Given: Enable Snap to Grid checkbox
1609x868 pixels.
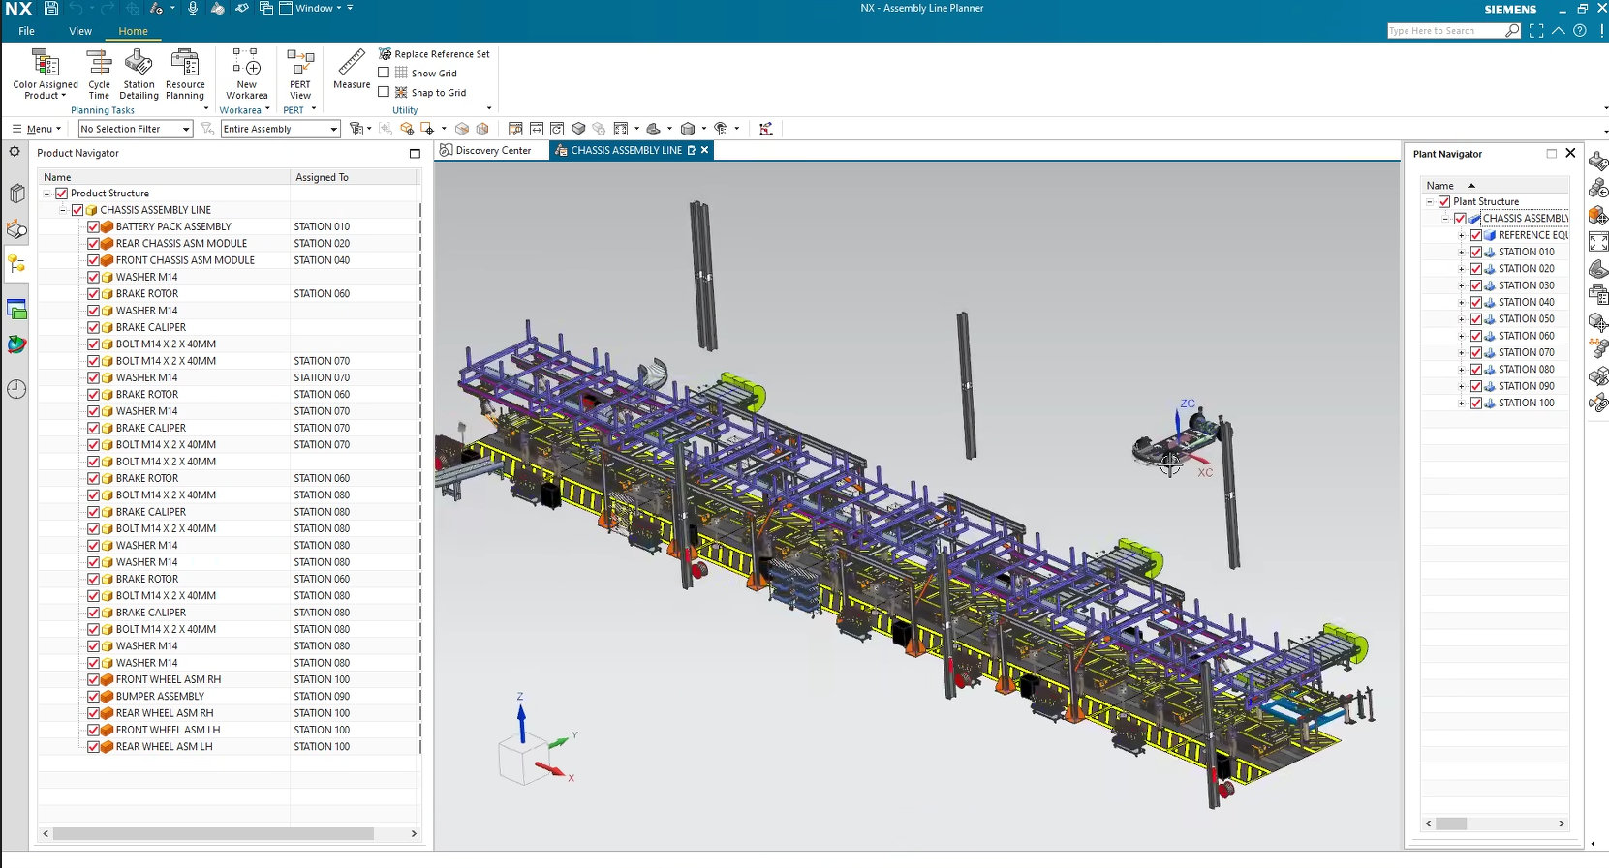Looking at the screenshot, I should [x=384, y=92].
